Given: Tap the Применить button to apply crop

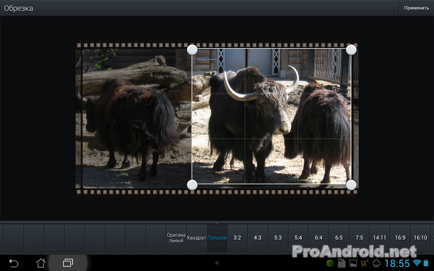Looking at the screenshot, I should click(x=416, y=8).
